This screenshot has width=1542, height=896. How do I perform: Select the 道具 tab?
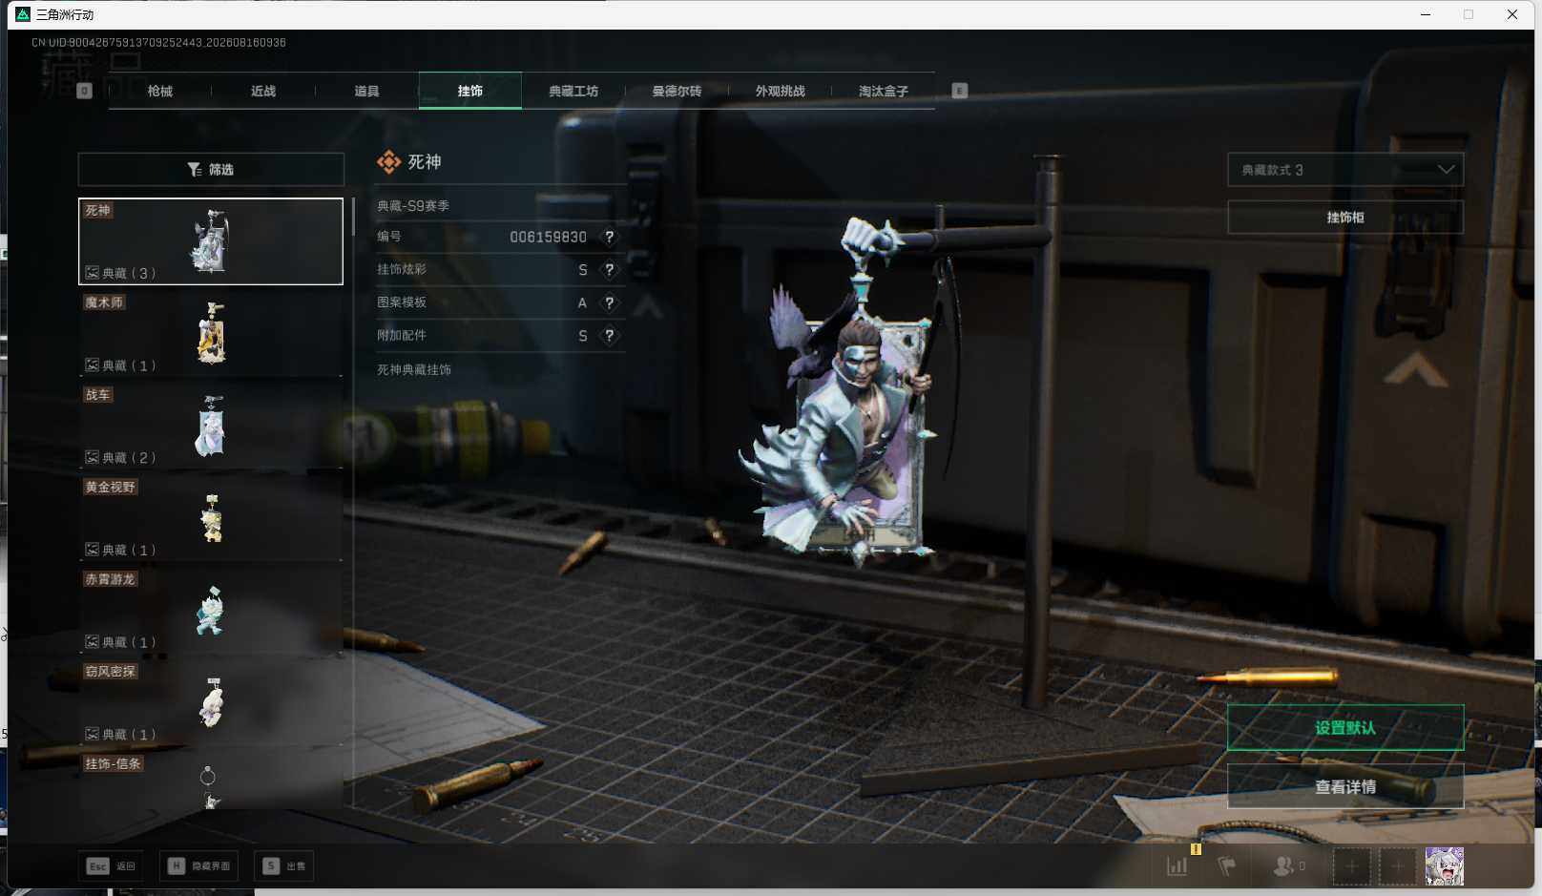tap(366, 91)
